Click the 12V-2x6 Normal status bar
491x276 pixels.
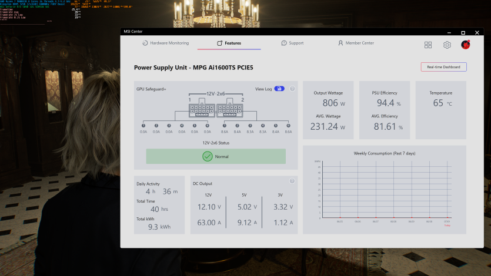point(216,156)
